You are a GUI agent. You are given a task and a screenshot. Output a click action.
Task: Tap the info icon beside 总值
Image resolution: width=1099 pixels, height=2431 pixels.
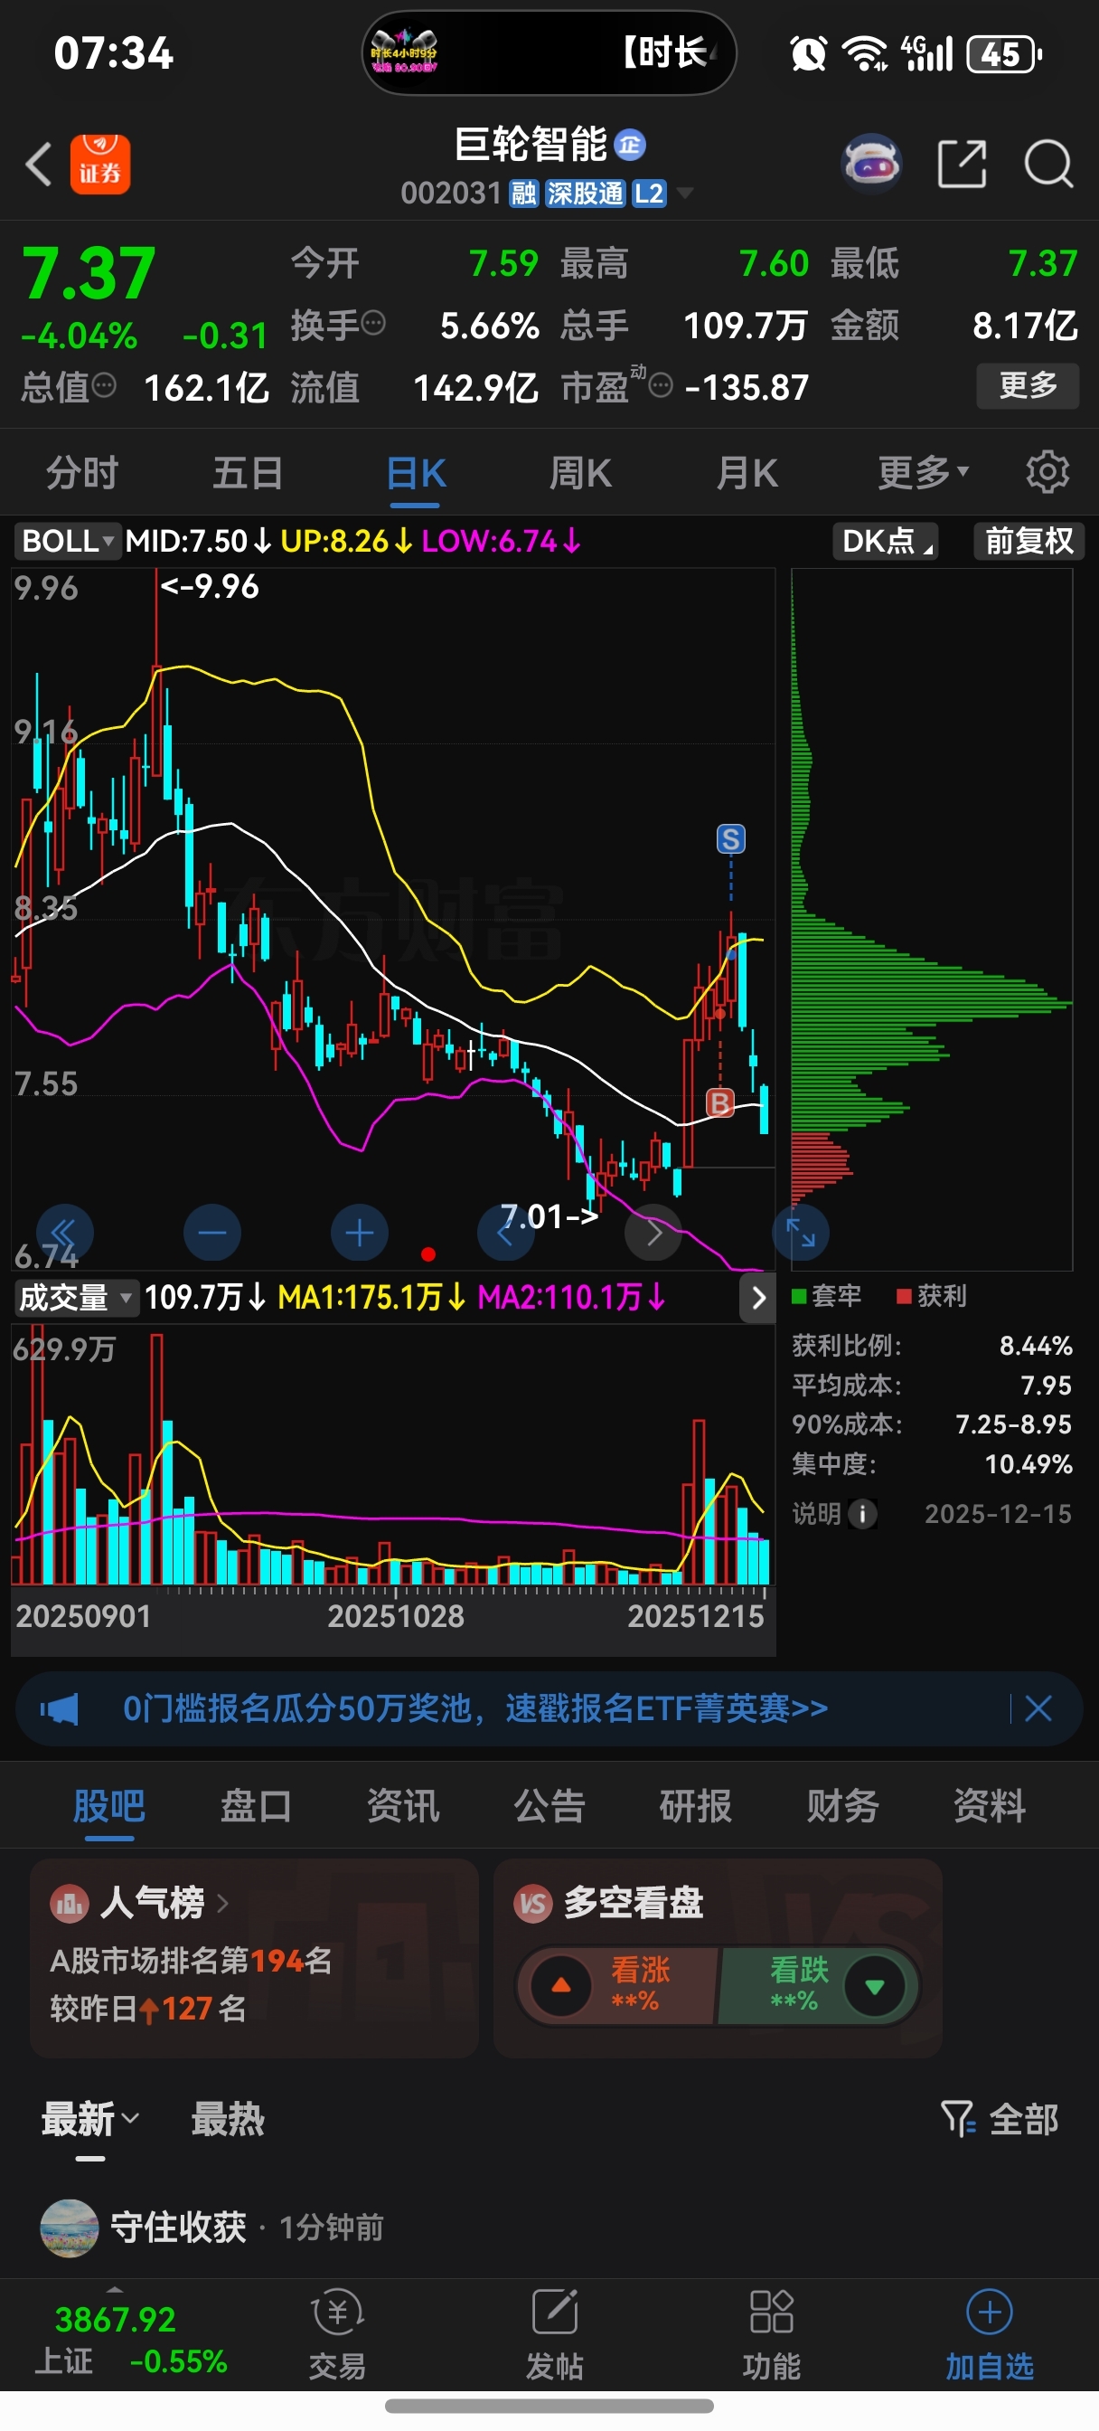[105, 385]
